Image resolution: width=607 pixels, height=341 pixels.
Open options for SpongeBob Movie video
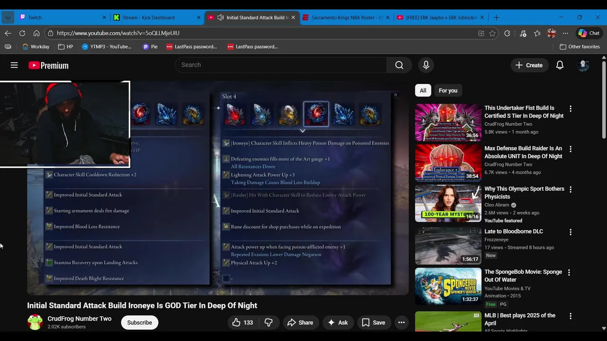point(569,272)
